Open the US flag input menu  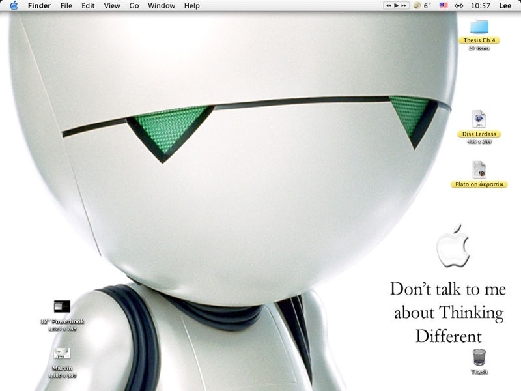(444, 6)
